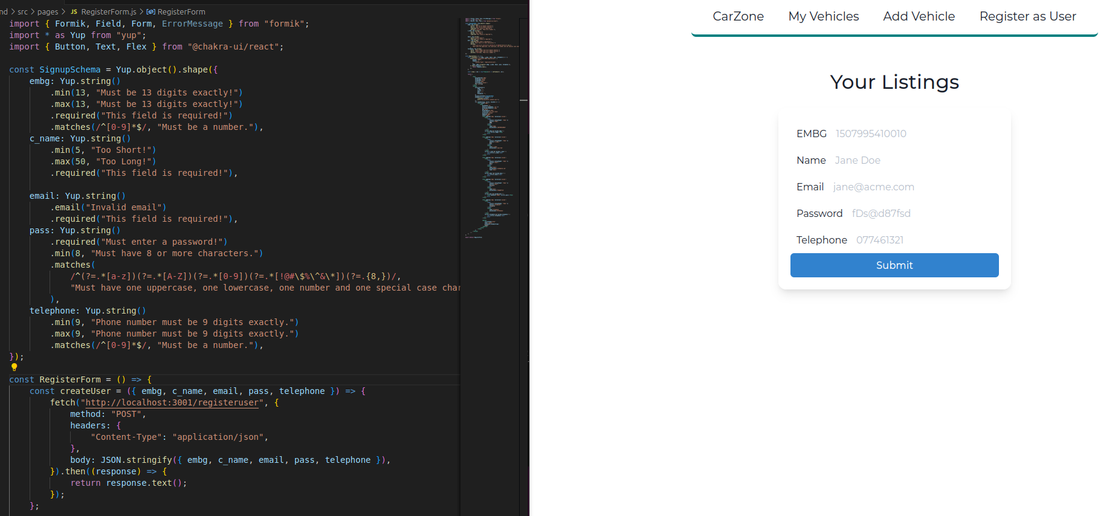Open the My Vehicles nav tab

click(823, 16)
